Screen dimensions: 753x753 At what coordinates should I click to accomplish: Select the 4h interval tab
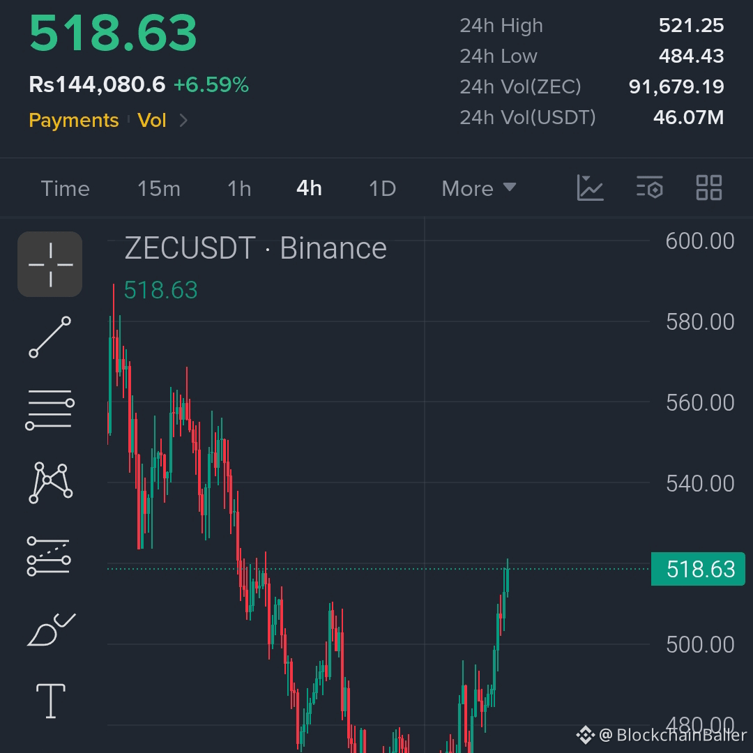pos(309,188)
